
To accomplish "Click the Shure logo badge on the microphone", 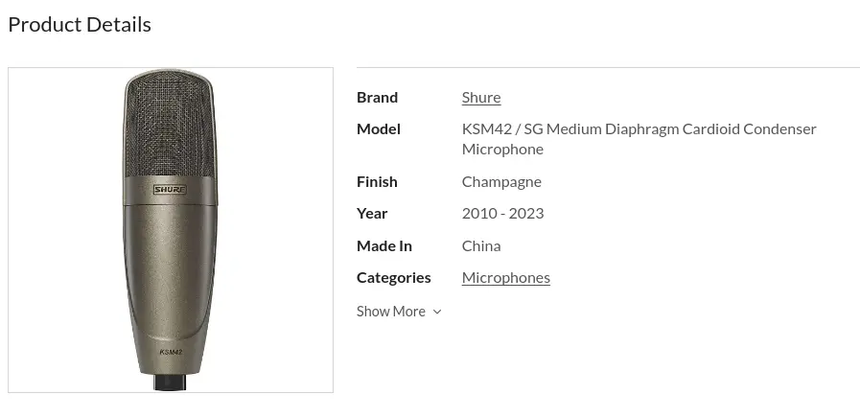I will point(171,190).
